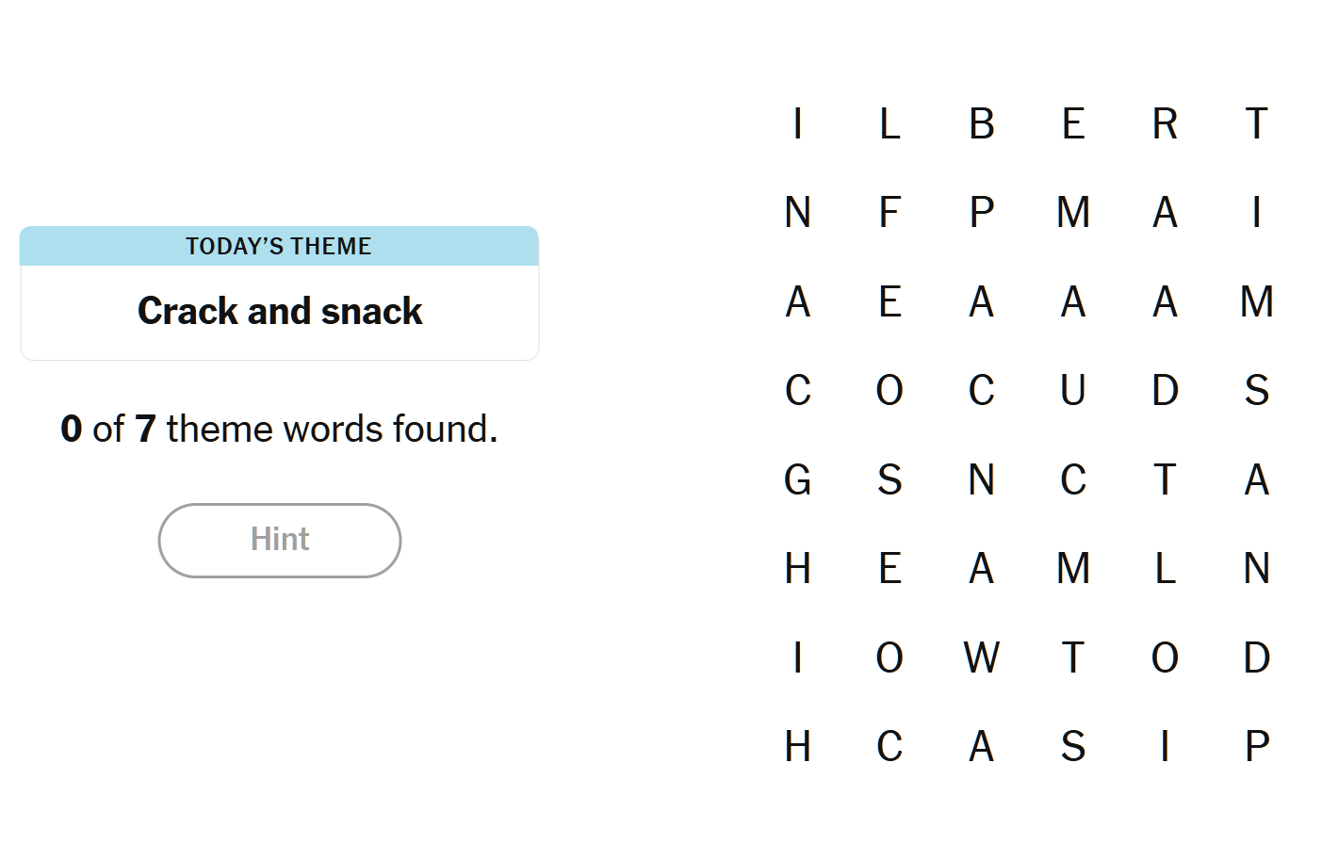Screen dimensions: 1322x844
Task: Select the letter B in the grid
Action: tap(982, 123)
